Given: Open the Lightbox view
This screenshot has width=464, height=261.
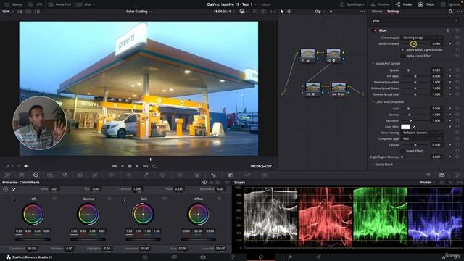Looking at the screenshot, I should (x=450, y=4).
